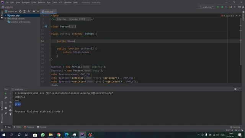The width and height of the screenshot is (245, 138).
Task: Click the grey highlighted console output text
Action: 18,104
